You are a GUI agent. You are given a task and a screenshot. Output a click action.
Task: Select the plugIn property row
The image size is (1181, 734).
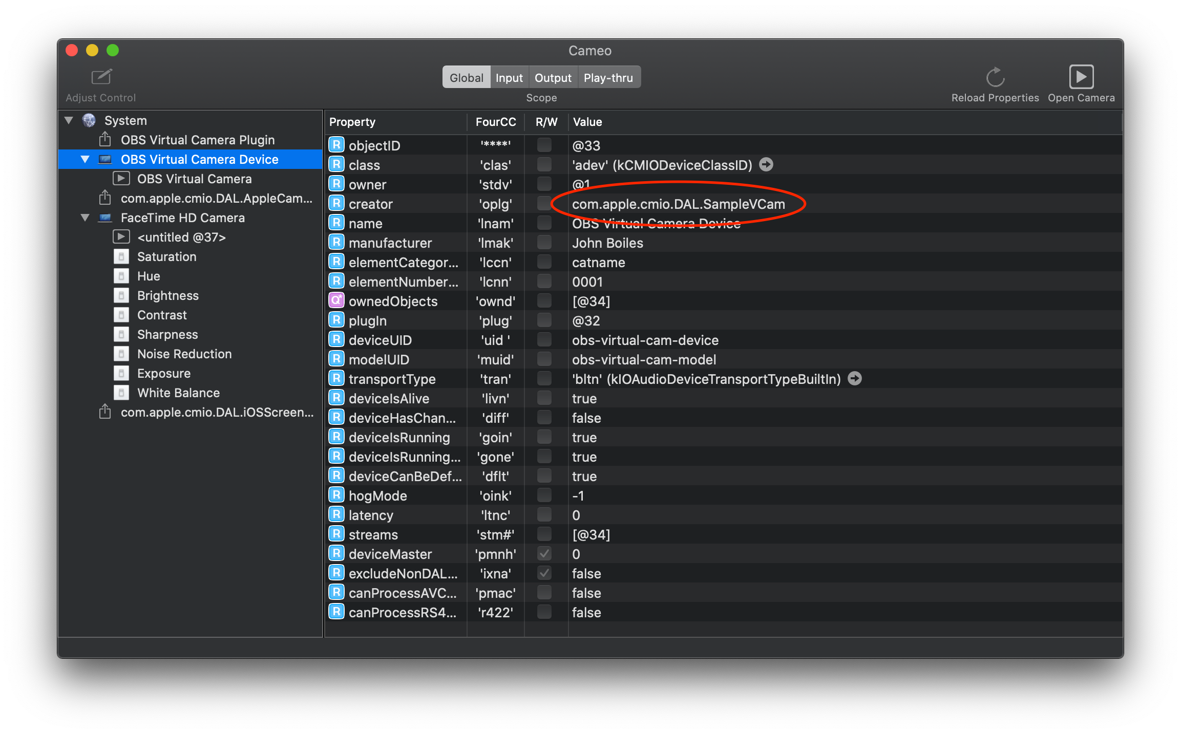coord(723,320)
